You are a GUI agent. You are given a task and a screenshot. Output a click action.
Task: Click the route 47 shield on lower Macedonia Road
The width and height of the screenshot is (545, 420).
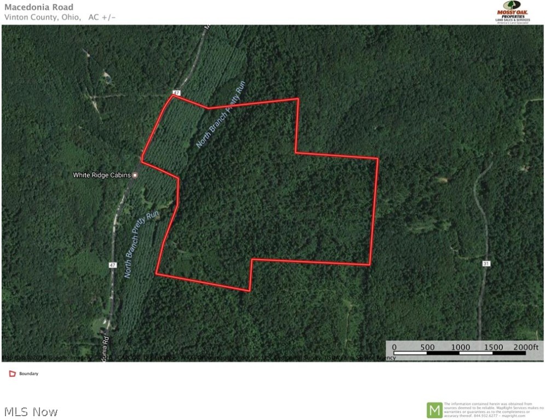112,265
